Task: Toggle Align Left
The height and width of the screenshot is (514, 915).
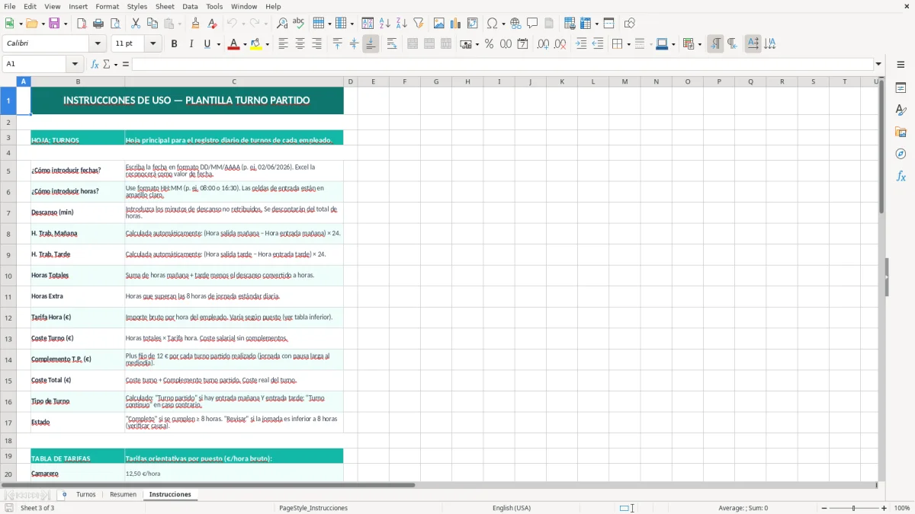Action: [283, 44]
